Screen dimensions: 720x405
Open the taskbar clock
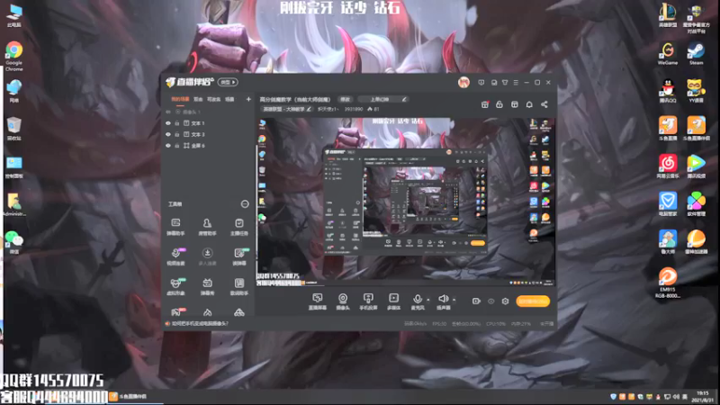pyautogui.click(x=703, y=396)
